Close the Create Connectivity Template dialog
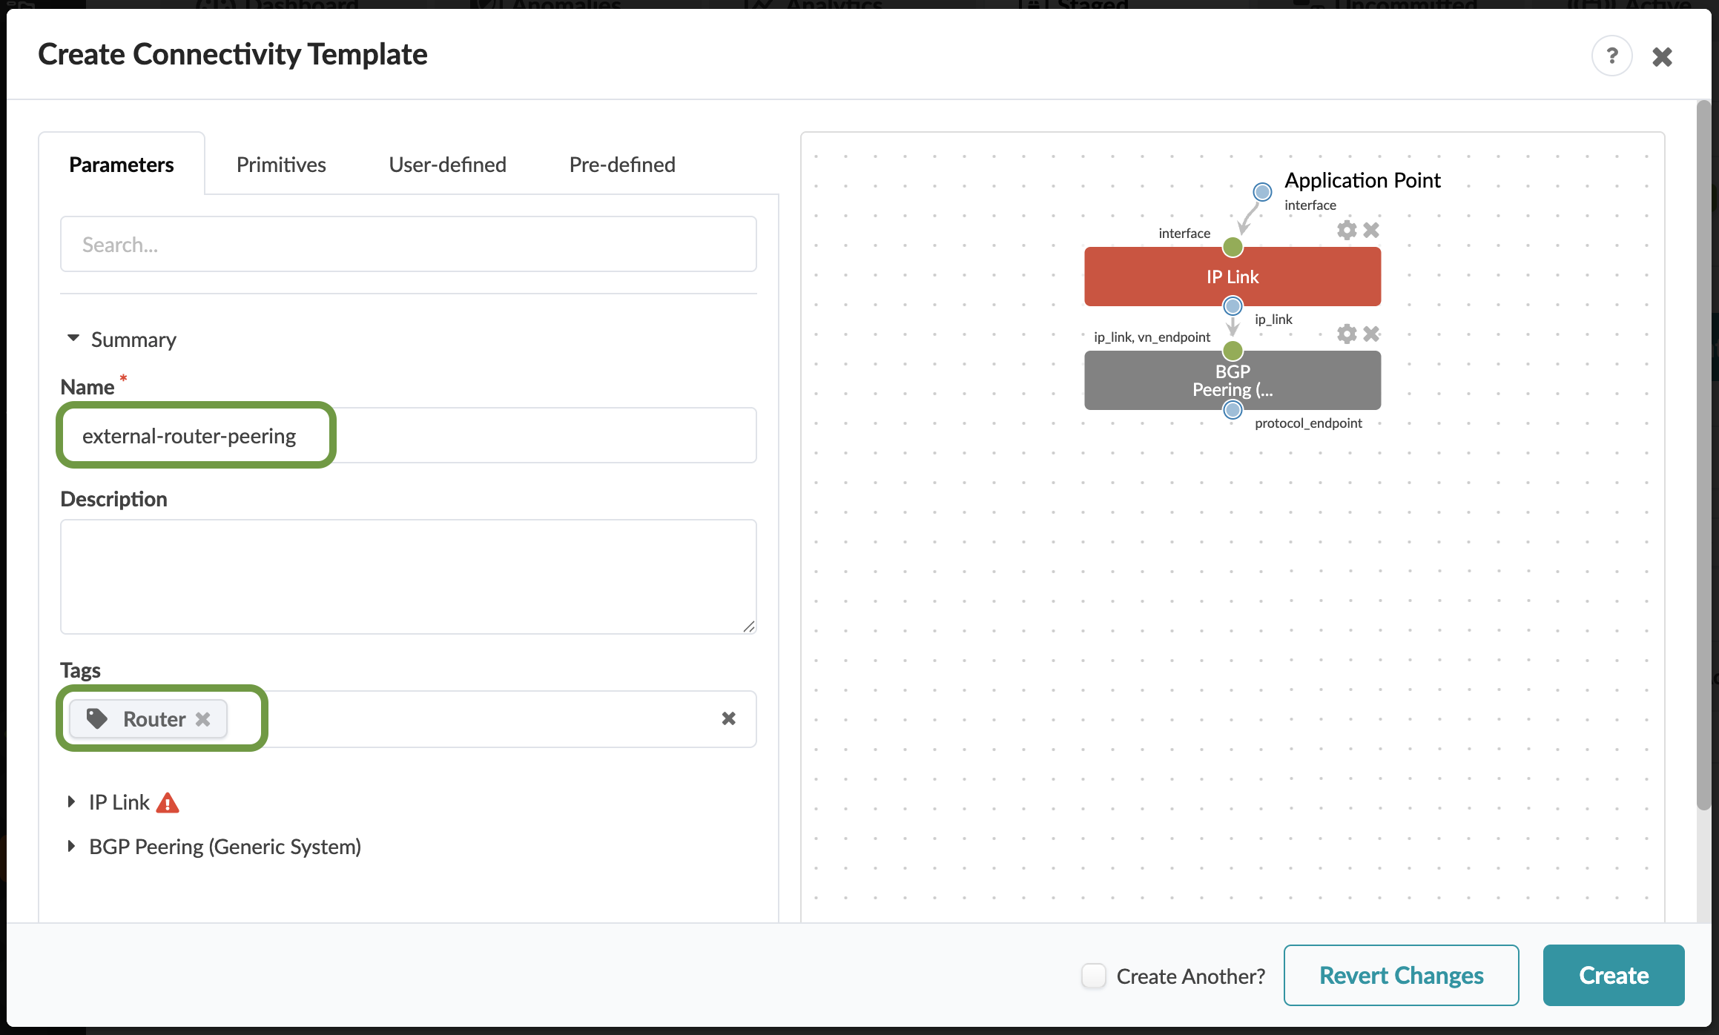 point(1662,56)
